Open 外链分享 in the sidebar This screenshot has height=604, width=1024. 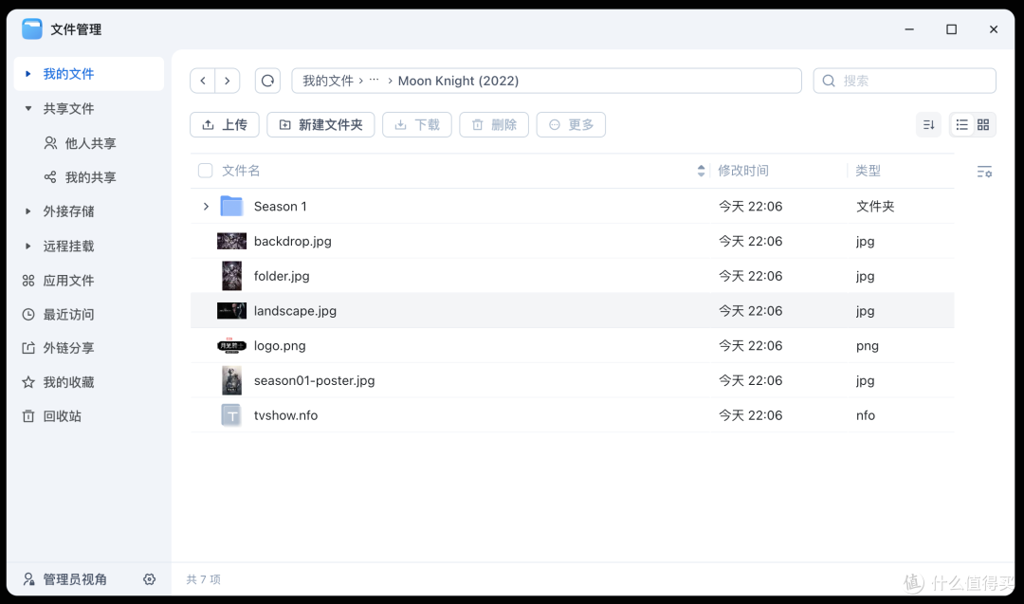coord(58,348)
